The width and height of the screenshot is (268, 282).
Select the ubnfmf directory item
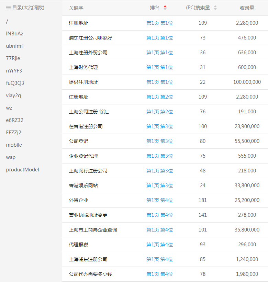pos(14,46)
